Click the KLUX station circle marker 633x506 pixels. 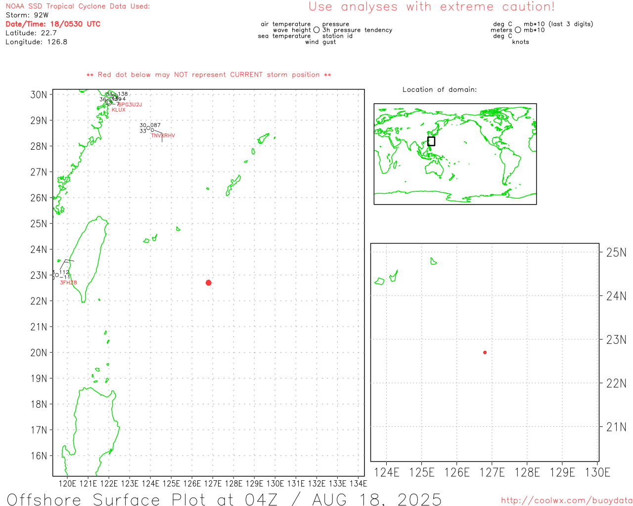point(109,102)
